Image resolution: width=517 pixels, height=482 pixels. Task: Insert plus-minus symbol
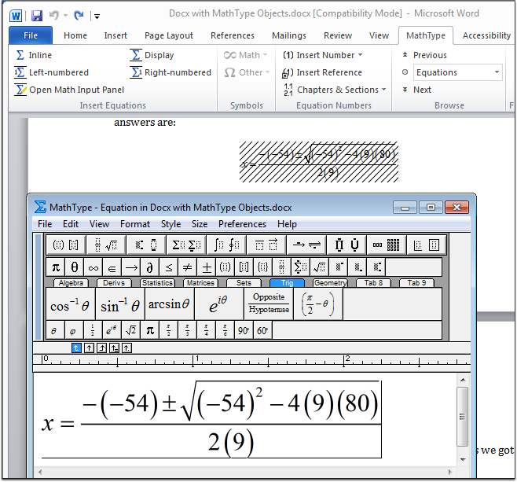click(206, 267)
